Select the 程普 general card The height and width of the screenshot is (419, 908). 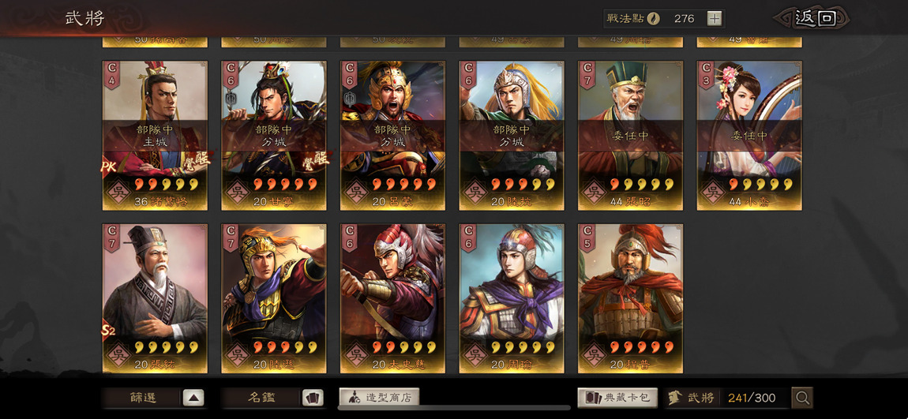(x=631, y=298)
